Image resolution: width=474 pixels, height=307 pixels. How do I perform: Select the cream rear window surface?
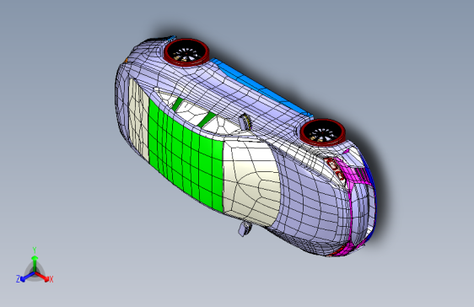[x=138, y=120]
